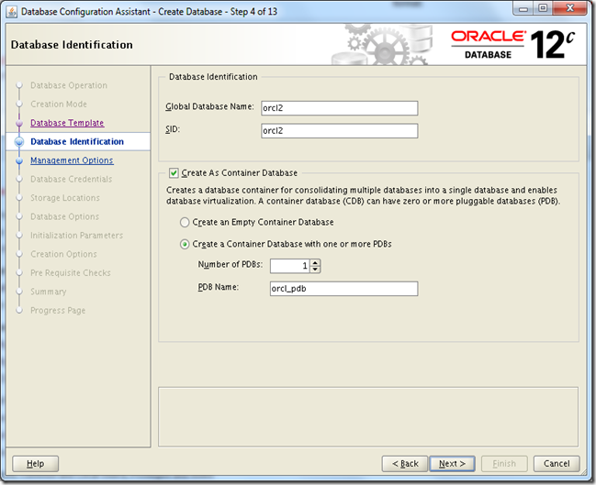Select the Database Identification step in sidebar
This screenshot has width=596, height=485.
pos(77,141)
